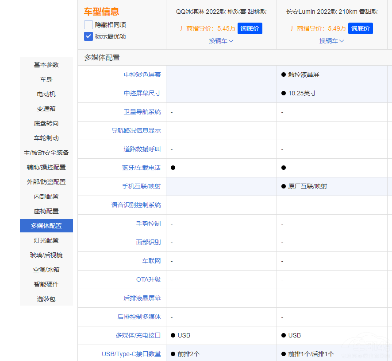
Task: Expand 换辆车 dropdown under 长安Lumin
Action: (332, 41)
